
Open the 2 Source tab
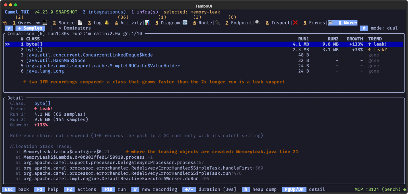point(64,23)
